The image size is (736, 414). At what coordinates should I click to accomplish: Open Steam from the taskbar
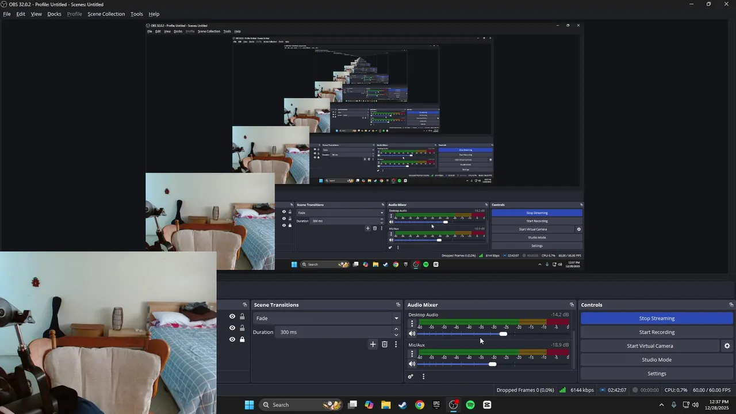(x=402, y=405)
